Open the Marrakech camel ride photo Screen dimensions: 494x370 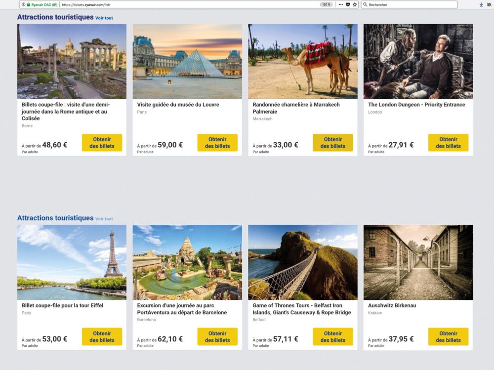click(302, 61)
